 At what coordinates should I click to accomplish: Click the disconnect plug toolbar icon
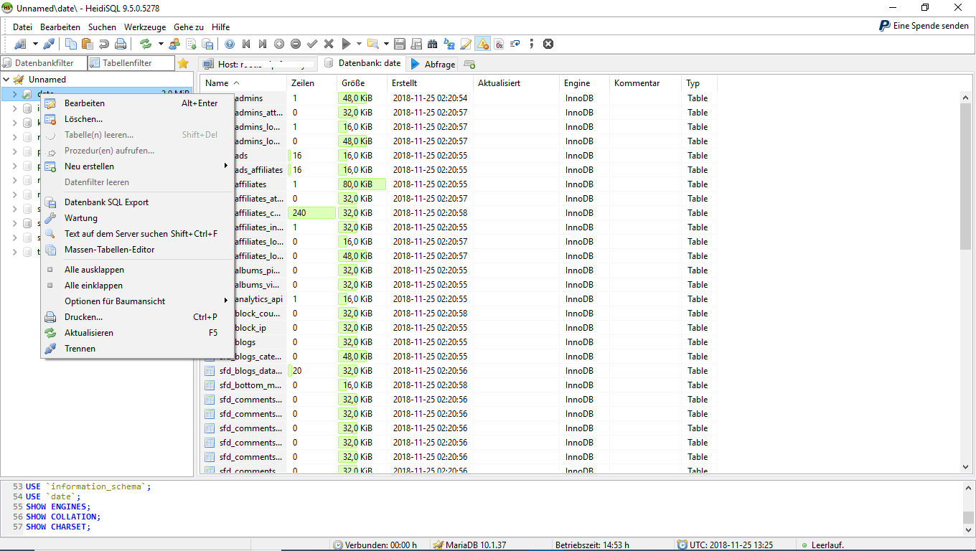(x=49, y=44)
